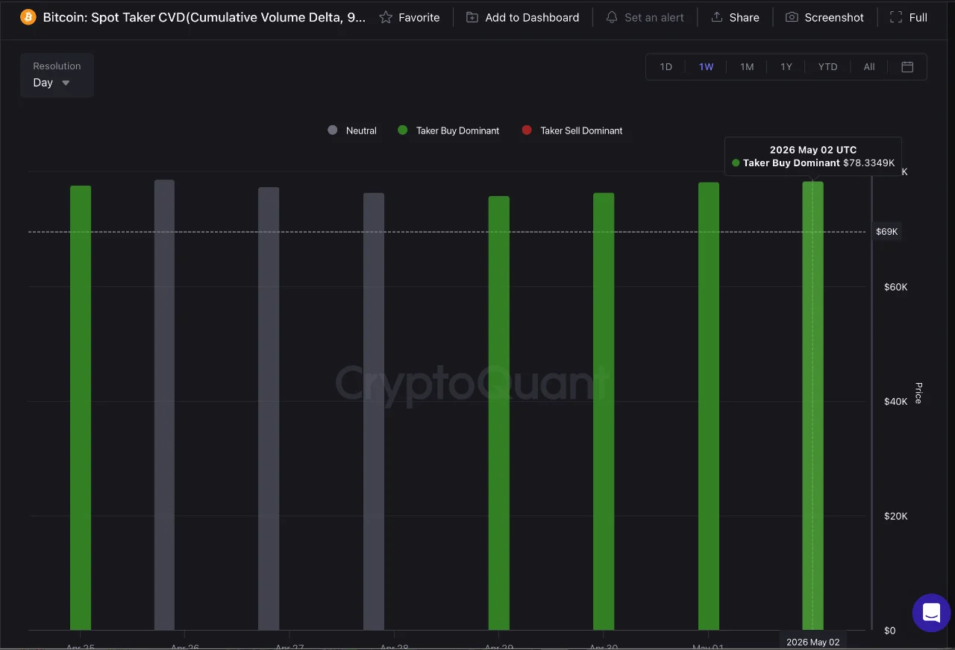
Task: Select the All time range
Action: [x=869, y=66]
